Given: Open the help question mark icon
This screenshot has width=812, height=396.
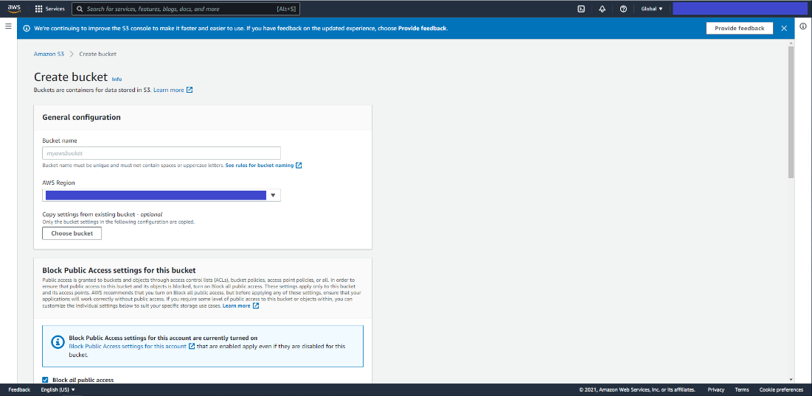Looking at the screenshot, I should coord(623,9).
